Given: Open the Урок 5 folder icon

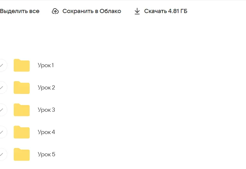Looking at the screenshot, I should [22, 154].
